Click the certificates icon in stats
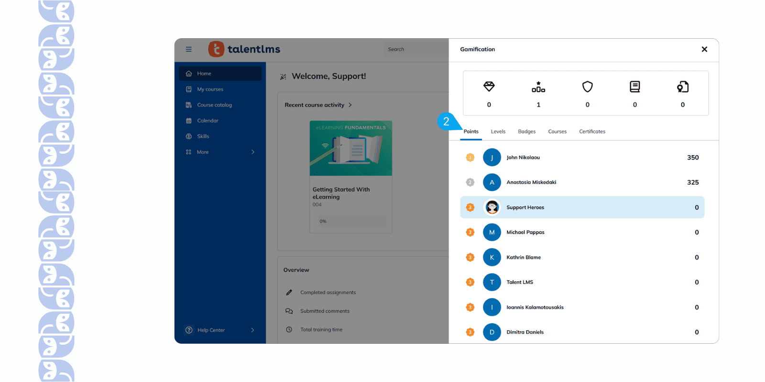Screen dimensions: 765x382 683,86
